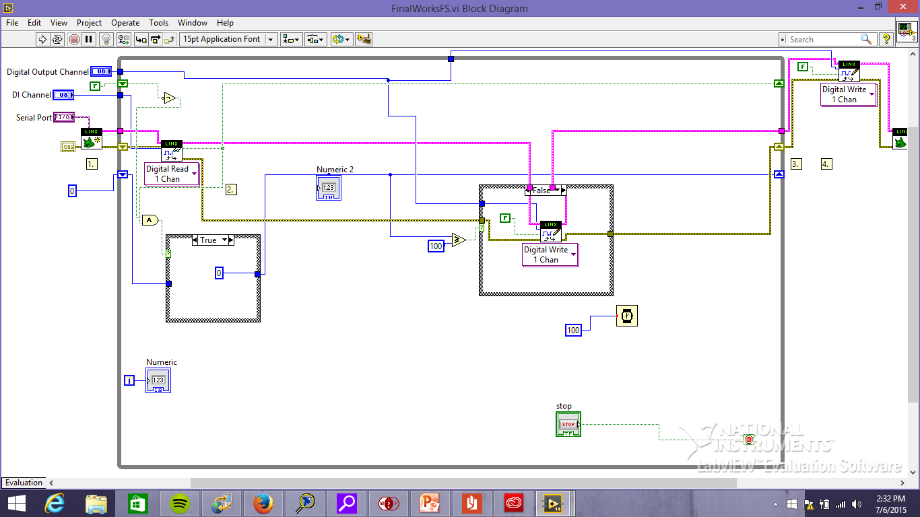Select the loop iteration i terminal
920x517 pixels.
click(x=129, y=380)
